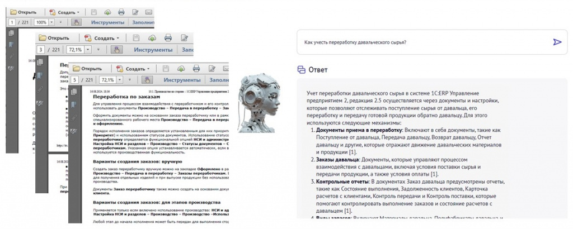Click heading 'Варианты создания заказов: для этапов производства'
Image resolution: width=573 pixels, height=229 pixels.
click(157, 202)
